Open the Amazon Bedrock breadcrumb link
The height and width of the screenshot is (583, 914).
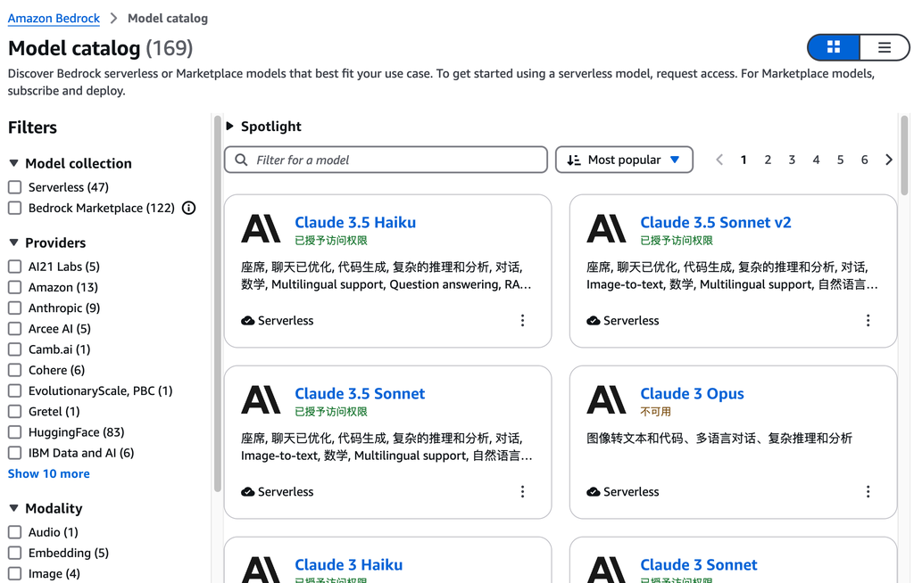point(54,18)
